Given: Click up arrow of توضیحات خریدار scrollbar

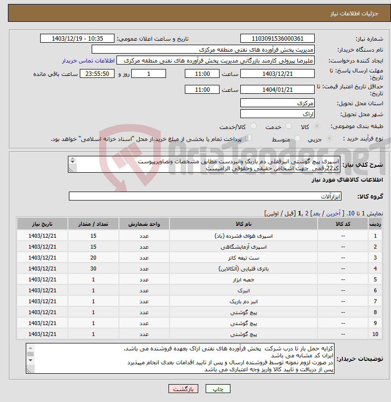Looking at the screenshot, I should point(30,348).
